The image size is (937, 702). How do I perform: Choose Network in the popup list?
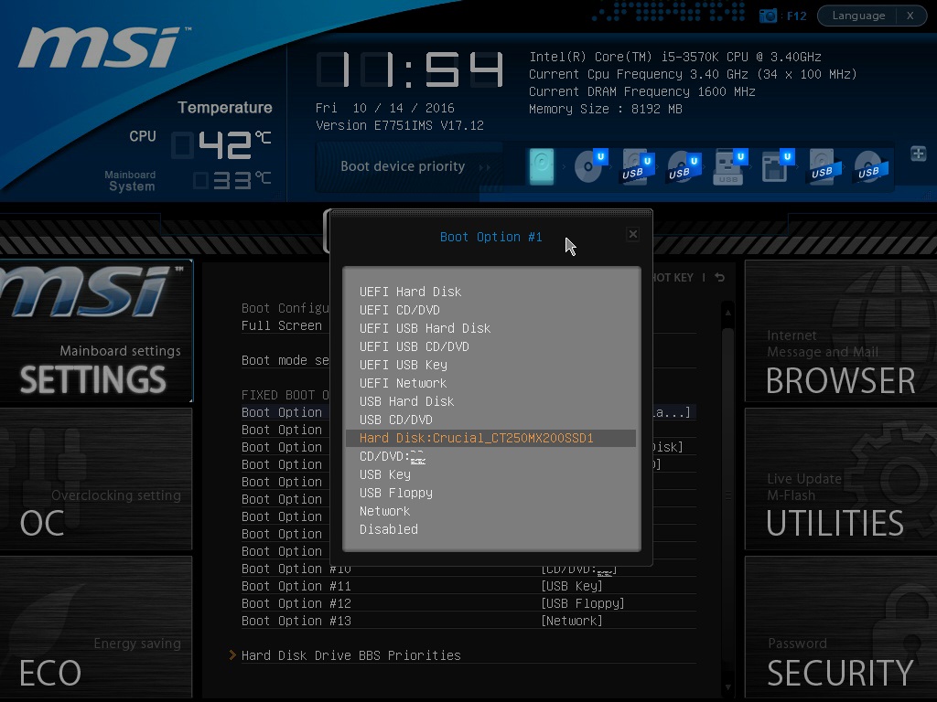point(491,511)
